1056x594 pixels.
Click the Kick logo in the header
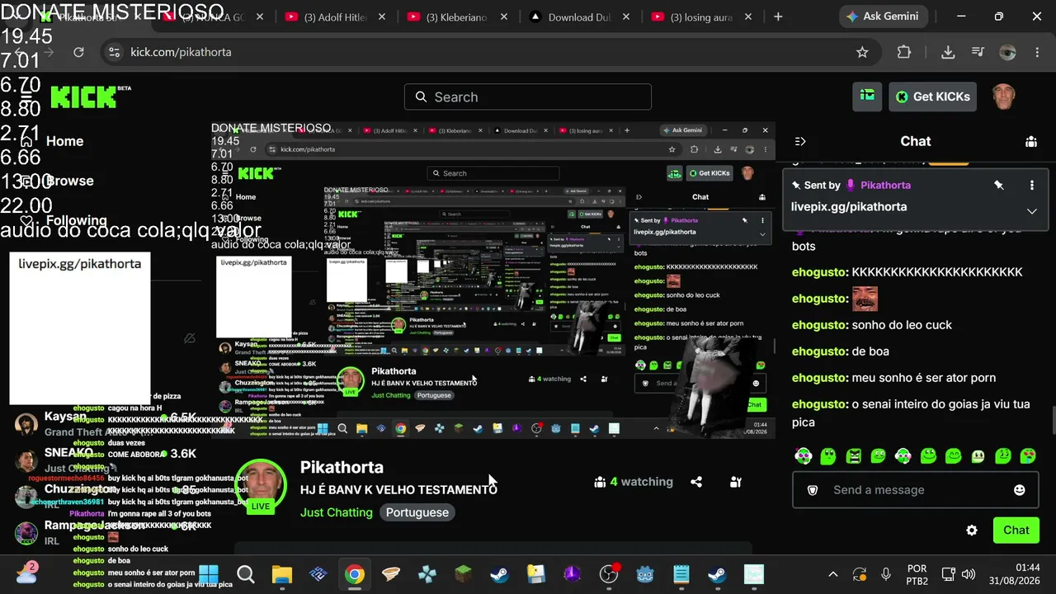[89, 97]
